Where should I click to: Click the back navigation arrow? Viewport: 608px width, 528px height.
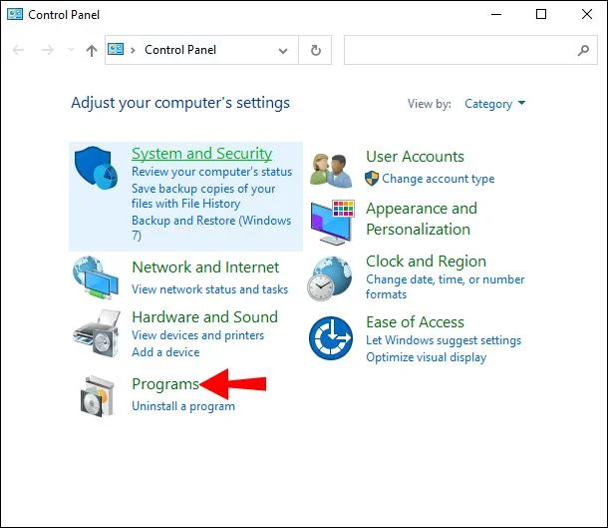(x=18, y=50)
